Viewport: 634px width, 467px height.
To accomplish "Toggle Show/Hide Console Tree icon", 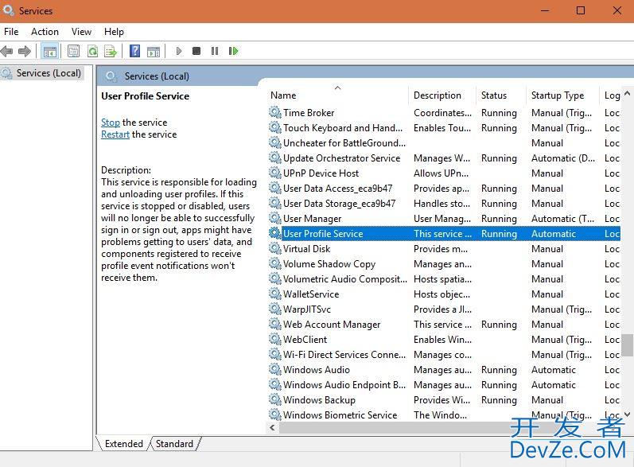I will click(x=50, y=52).
